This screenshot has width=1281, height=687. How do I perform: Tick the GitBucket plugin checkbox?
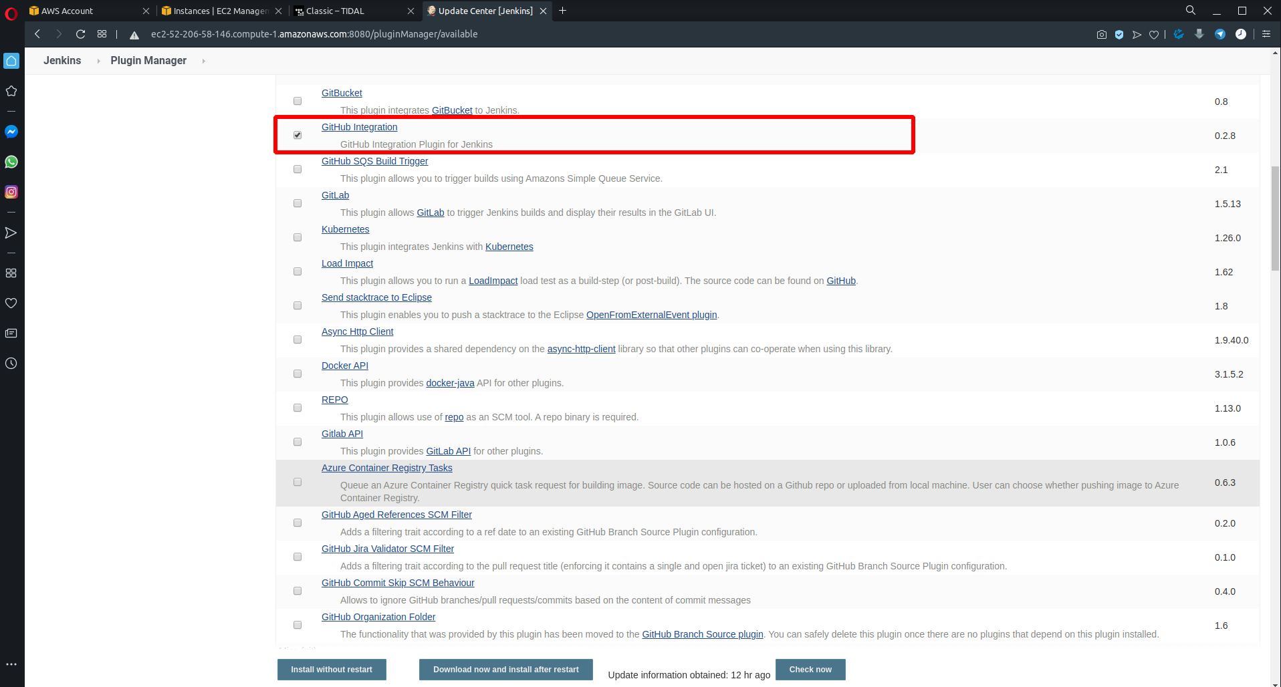click(x=298, y=102)
